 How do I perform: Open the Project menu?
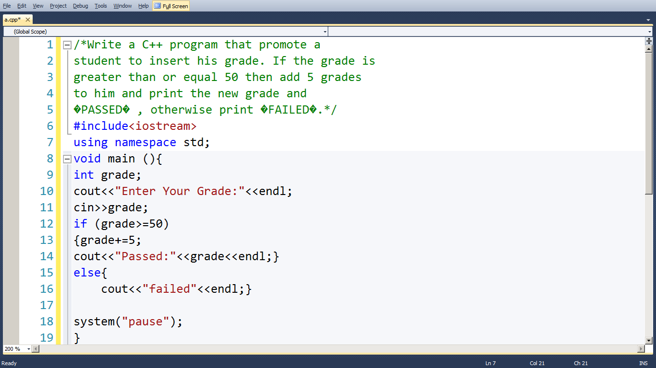coord(58,6)
